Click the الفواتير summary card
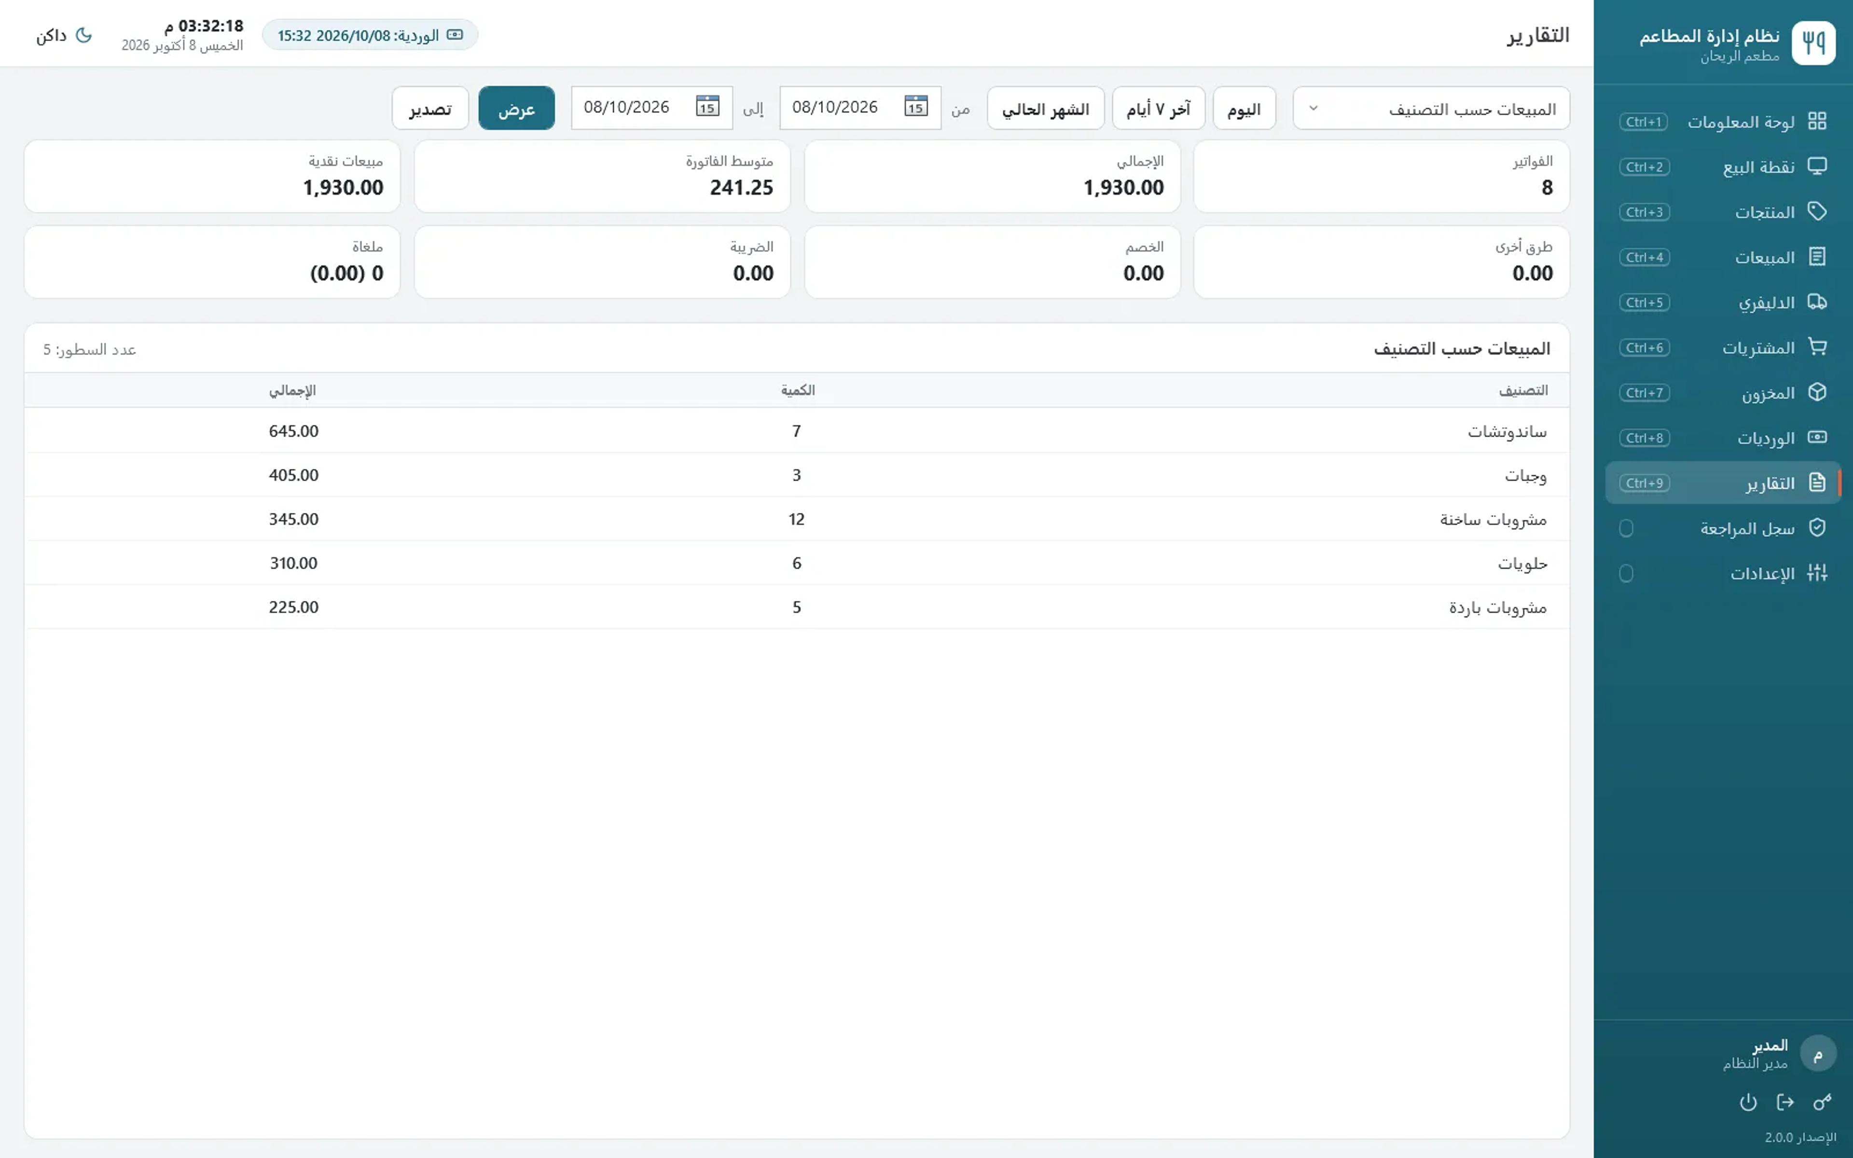Image resolution: width=1853 pixels, height=1158 pixels. point(1382,176)
